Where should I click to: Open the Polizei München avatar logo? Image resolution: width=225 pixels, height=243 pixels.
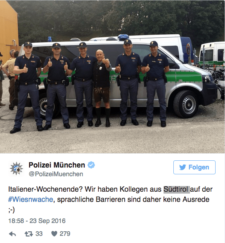point(17,168)
